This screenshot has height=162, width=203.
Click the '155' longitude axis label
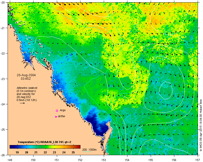151,160
